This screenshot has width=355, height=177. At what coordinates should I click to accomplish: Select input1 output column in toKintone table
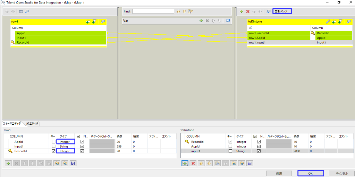334,43
